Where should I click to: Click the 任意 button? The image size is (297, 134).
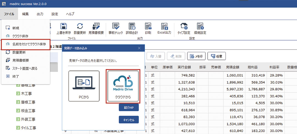tap(216, 56)
